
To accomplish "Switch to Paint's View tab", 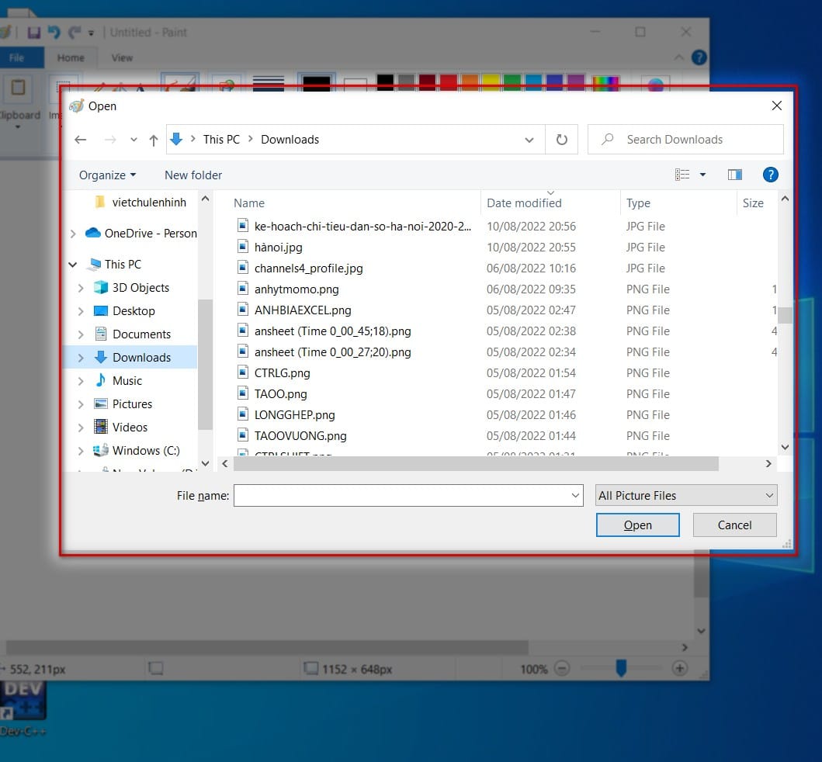I will tap(121, 57).
